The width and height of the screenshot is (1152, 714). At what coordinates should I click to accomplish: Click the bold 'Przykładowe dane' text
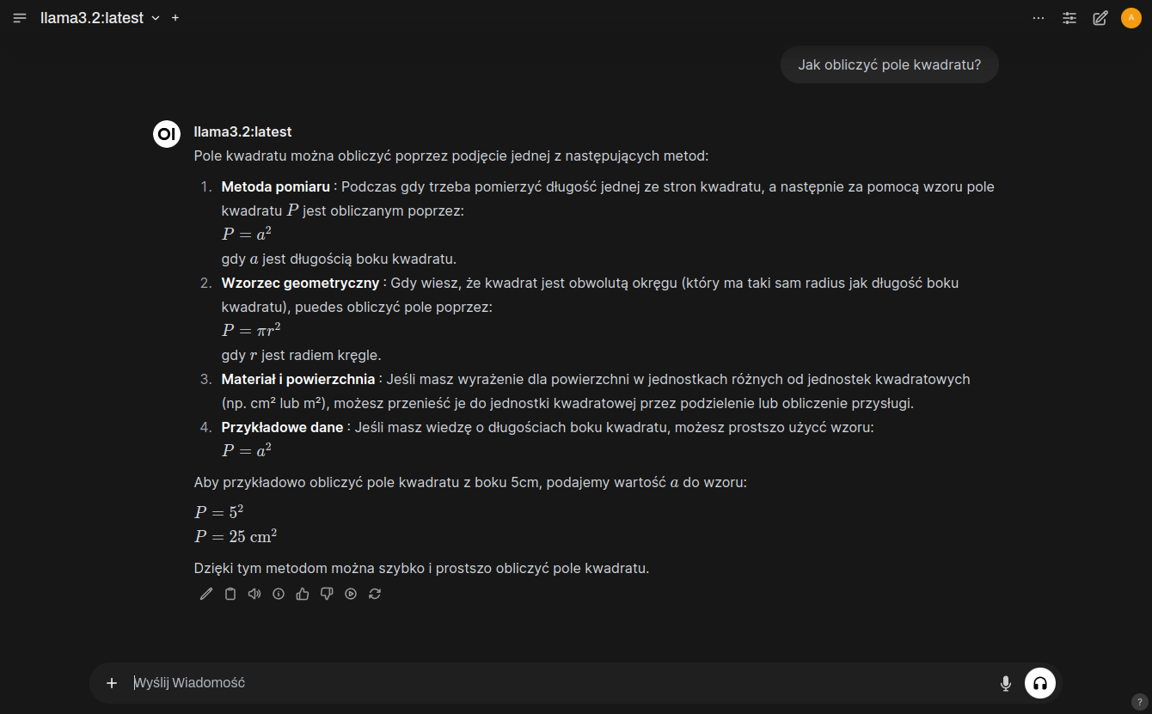coord(282,427)
